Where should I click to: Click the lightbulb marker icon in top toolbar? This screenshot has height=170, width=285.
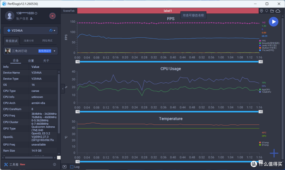pos(267,11)
